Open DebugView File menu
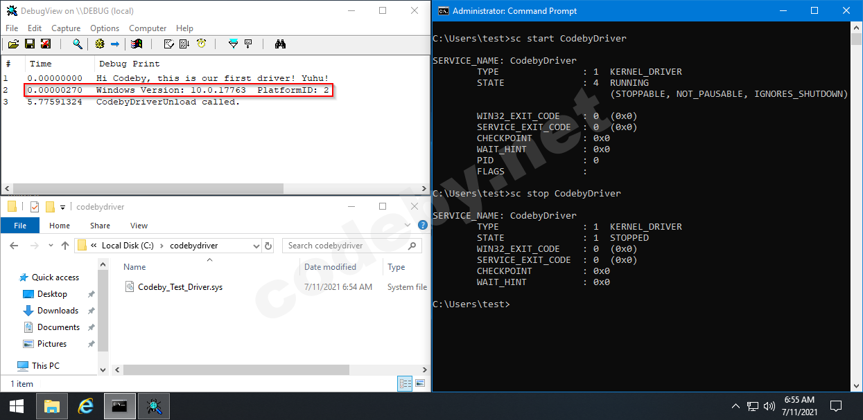The image size is (863, 420). [x=12, y=28]
